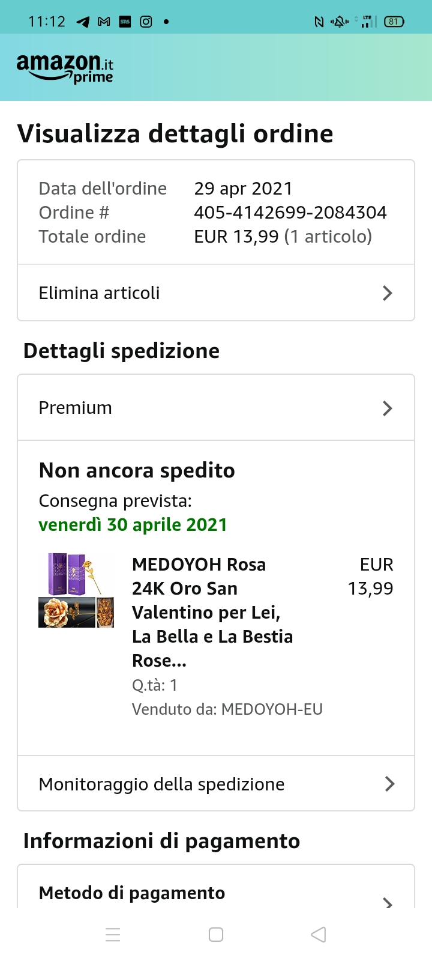432x961 pixels.
Task: Tap the Amazon.it prime logo
Action: tap(65, 68)
